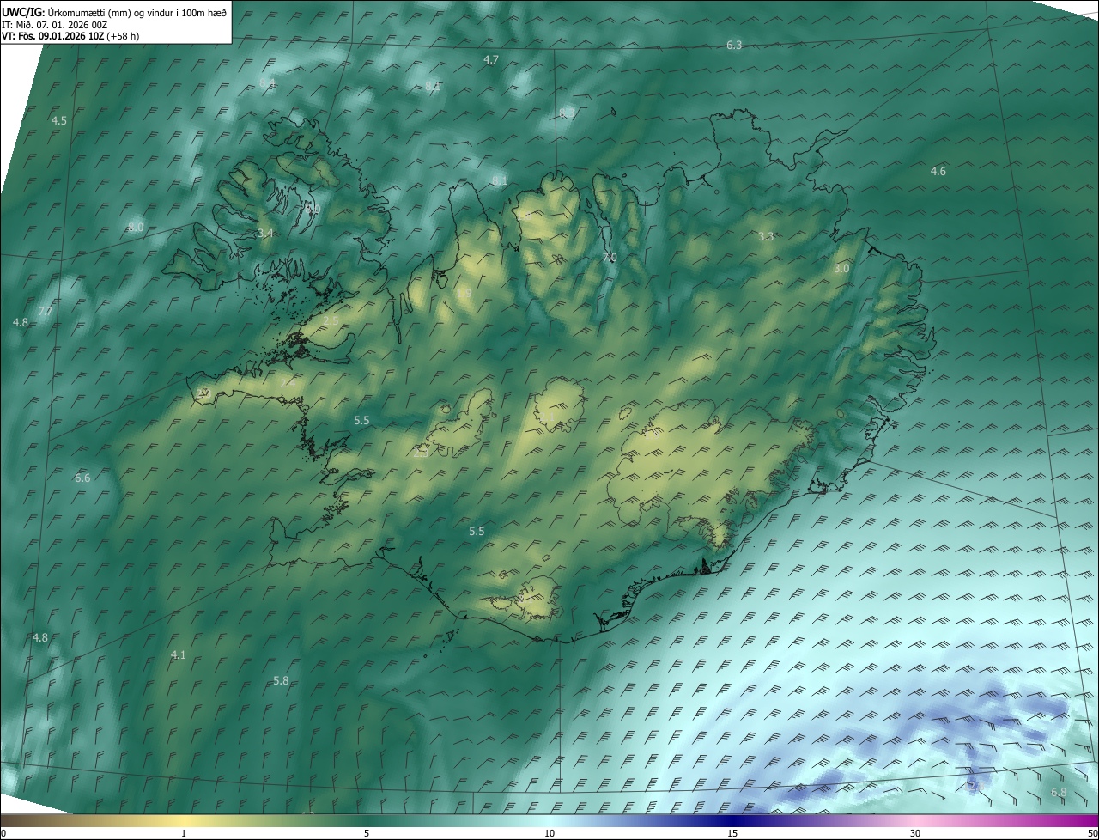This screenshot has height=840, width=1099.
Task: Click the '4.5' value label on the map
Action: (x=59, y=120)
